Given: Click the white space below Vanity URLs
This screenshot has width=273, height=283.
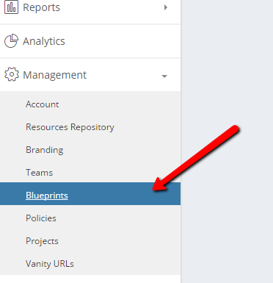Looking at the screenshot, I should [x=90, y=279].
